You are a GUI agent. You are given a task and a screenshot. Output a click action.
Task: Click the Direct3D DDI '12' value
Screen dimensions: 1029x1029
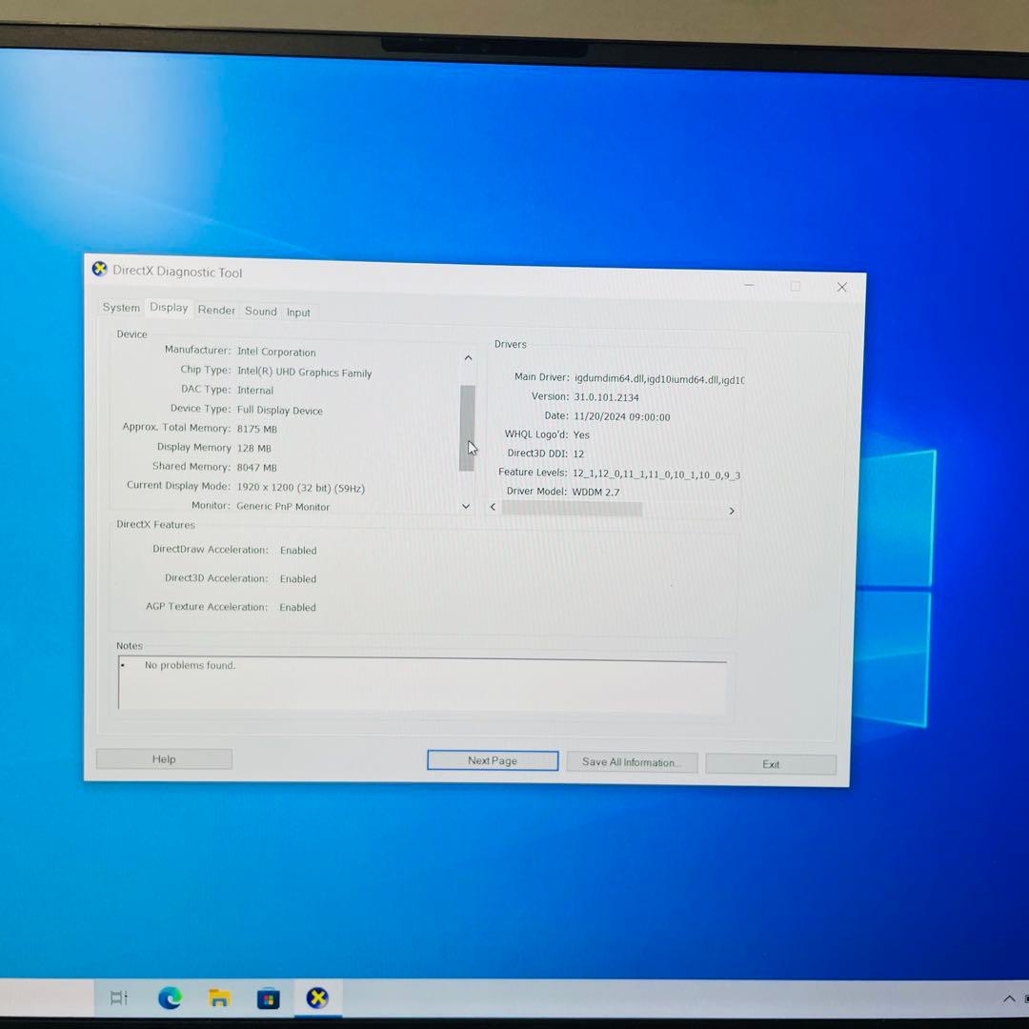578,454
